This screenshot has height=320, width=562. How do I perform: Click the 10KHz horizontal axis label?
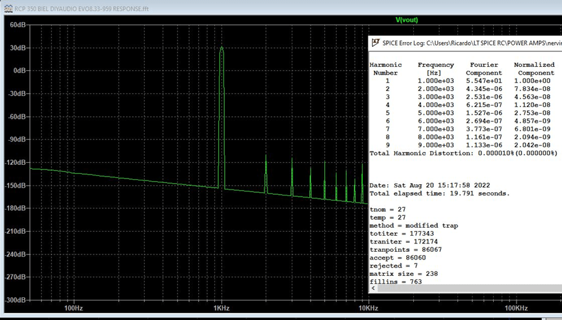click(x=368, y=308)
